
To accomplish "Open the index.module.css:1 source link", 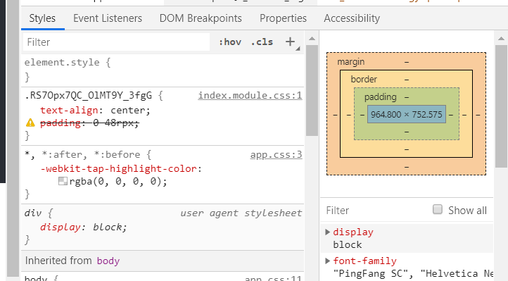I will pyautogui.click(x=250, y=95).
